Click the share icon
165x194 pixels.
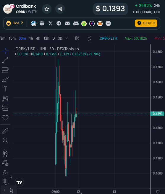[60, 9]
